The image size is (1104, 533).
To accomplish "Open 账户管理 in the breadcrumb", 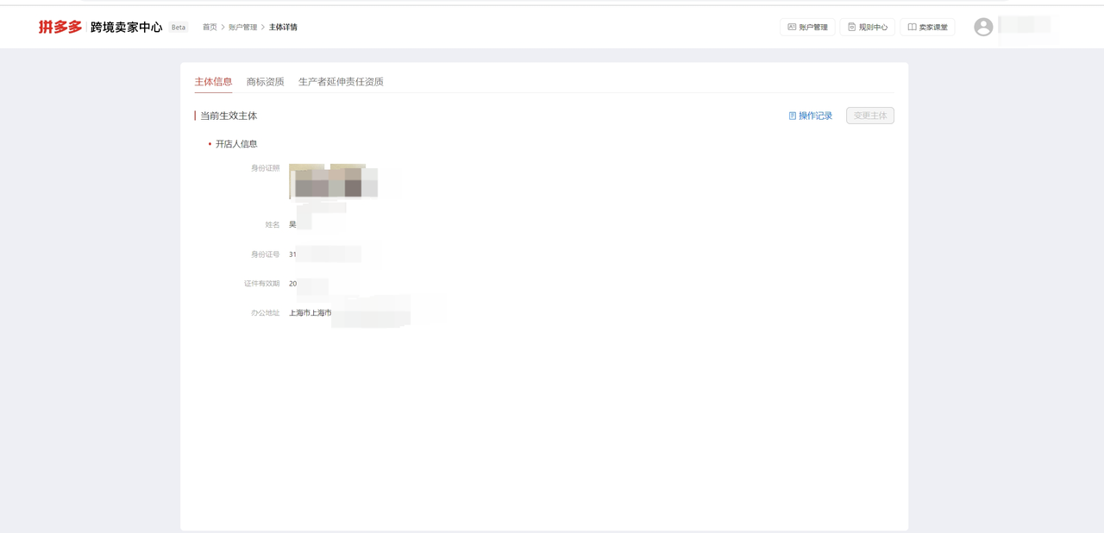I will tap(242, 28).
